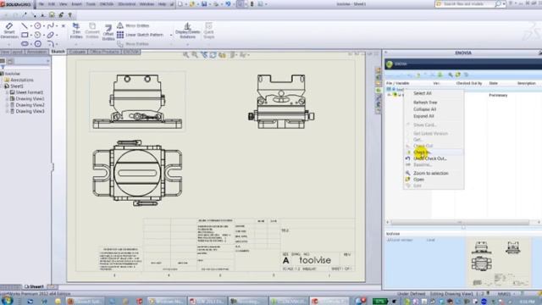Click the Linear Sketch Pattern tool
Viewport: 542px width, 305px height.
click(x=140, y=35)
